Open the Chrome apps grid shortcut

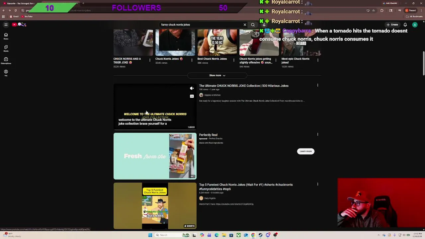pos(3,17)
